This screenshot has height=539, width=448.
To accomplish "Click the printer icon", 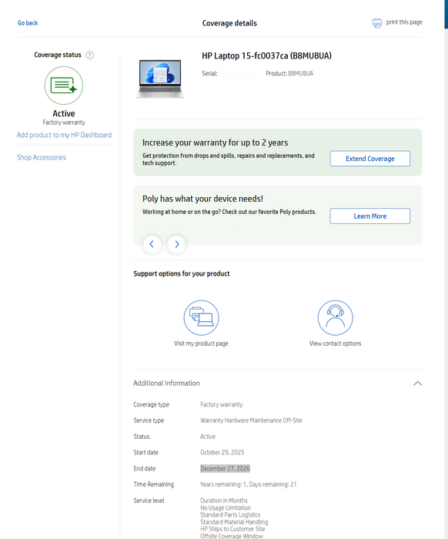I will [x=377, y=23].
